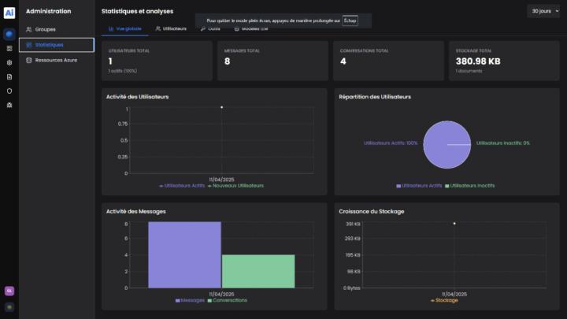Toggle the Conversations legend in messages chart
This screenshot has height=319, width=567.
pyautogui.click(x=229, y=300)
